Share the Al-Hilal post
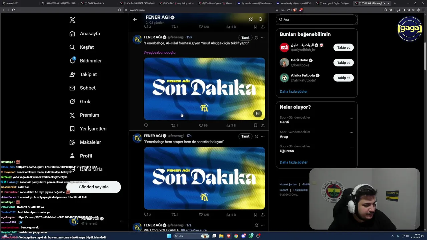The image size is (427, 240). point(263,125)
